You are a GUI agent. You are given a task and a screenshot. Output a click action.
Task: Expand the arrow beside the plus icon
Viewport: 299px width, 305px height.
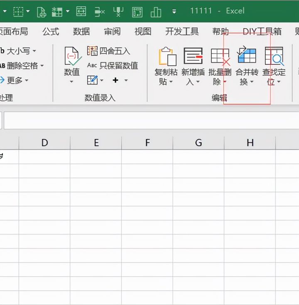(126, 80)
